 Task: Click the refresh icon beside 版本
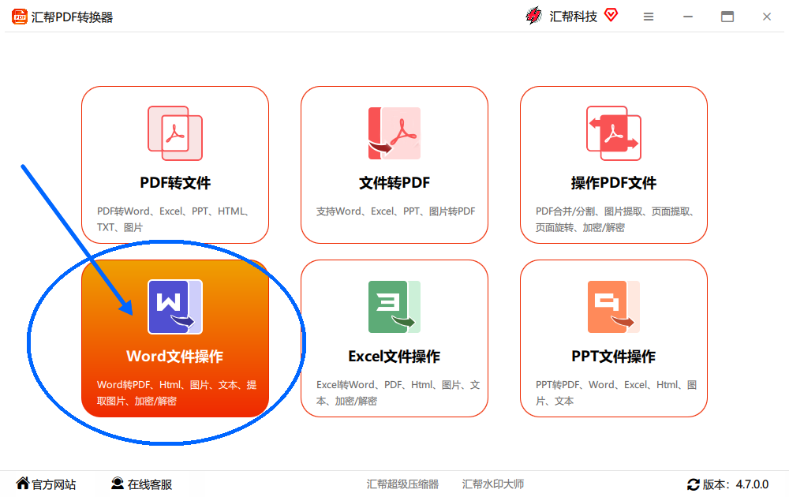694,484
